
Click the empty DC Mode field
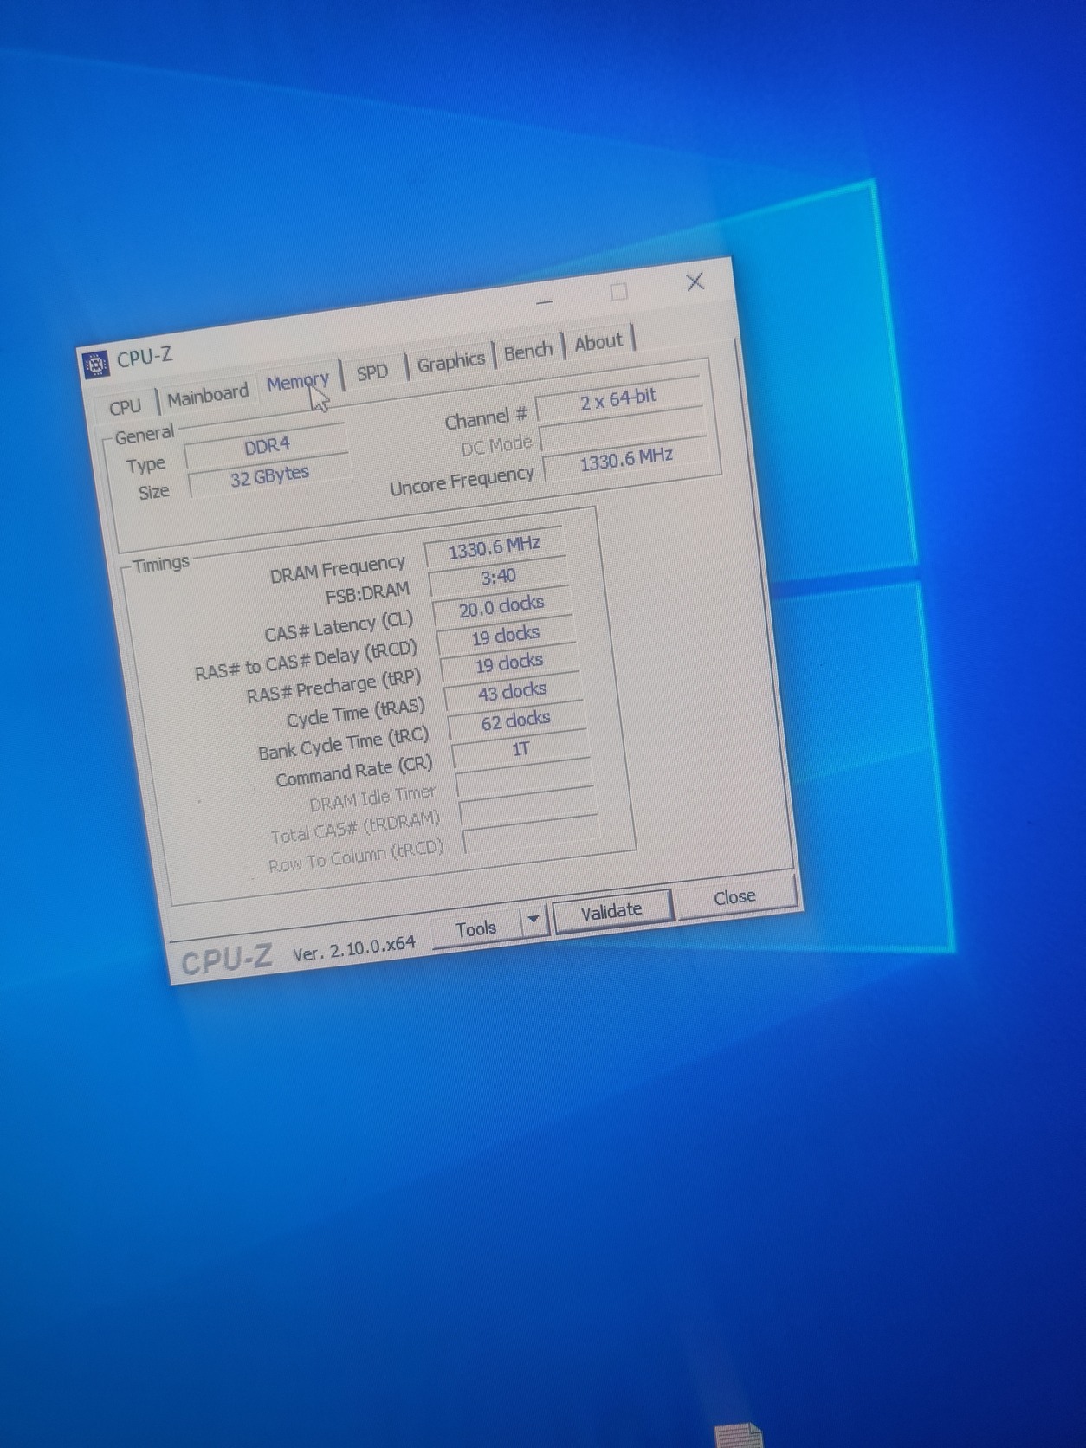click(x=623, y=430)
